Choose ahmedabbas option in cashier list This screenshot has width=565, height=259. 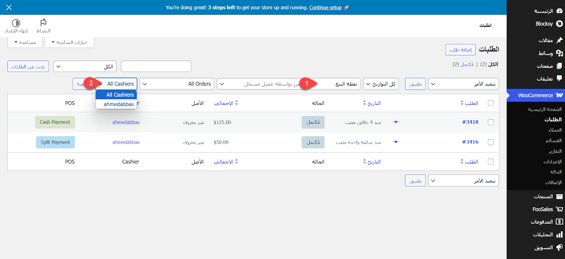[x=116, y=104]
